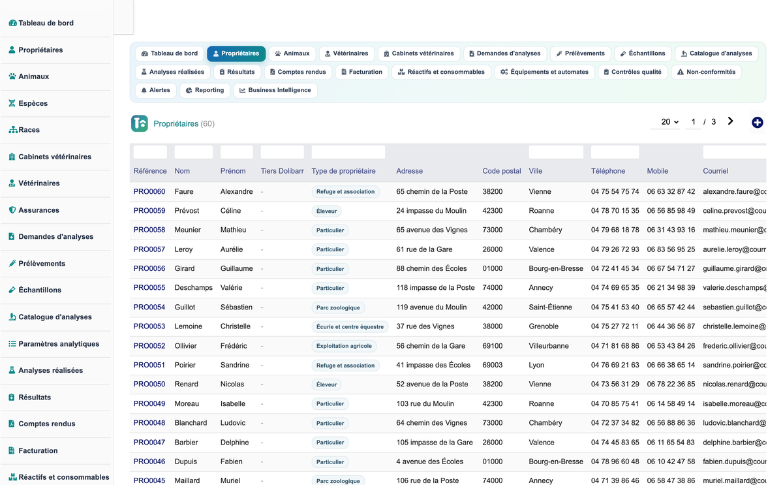The image size is (783, 485).
Task: Click the Analyses réalisées flask icon in sidebar
Action: (12, 370)
